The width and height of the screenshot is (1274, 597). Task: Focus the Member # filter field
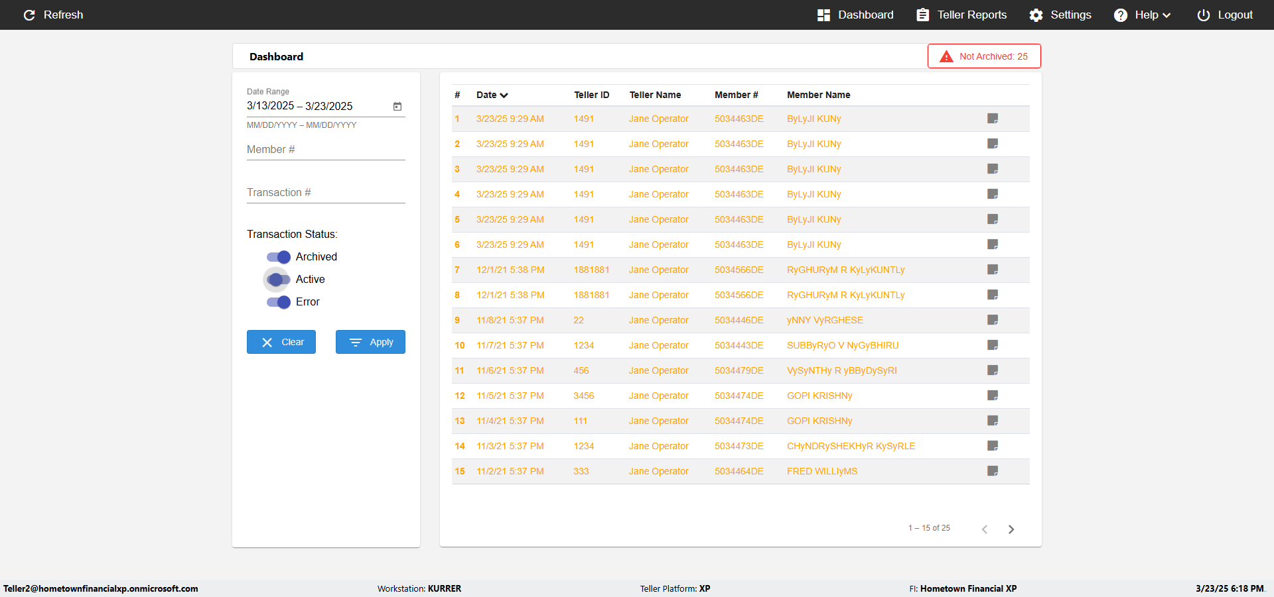326,150
